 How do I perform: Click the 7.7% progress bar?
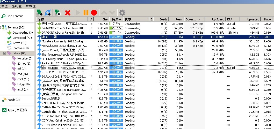point(116,24)
